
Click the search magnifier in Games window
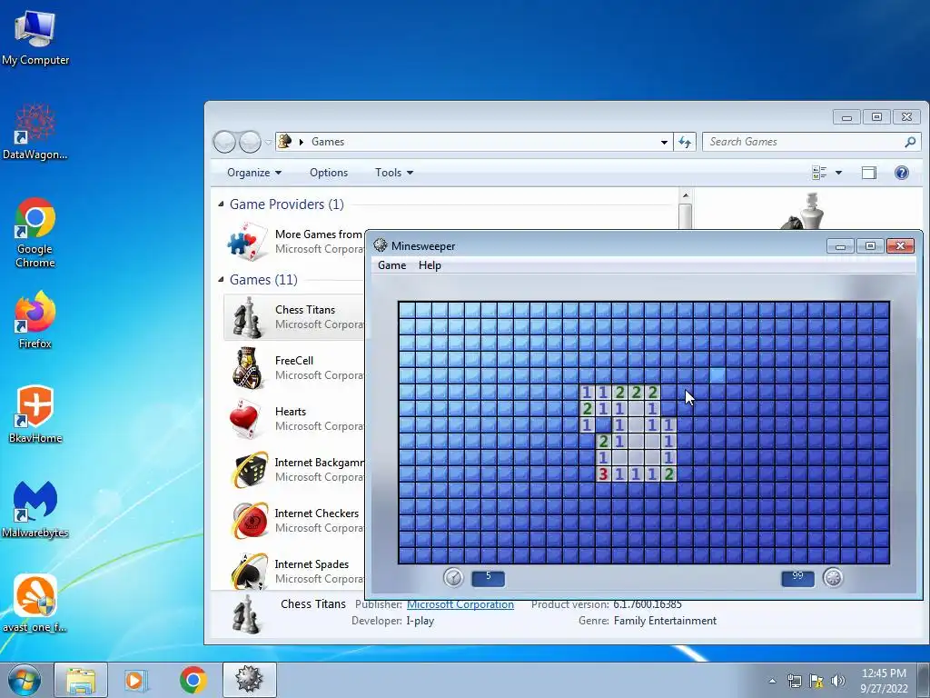(910, 142)
